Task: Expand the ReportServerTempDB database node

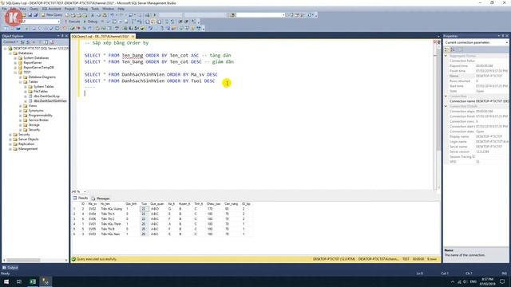Action: pos(15,67)
